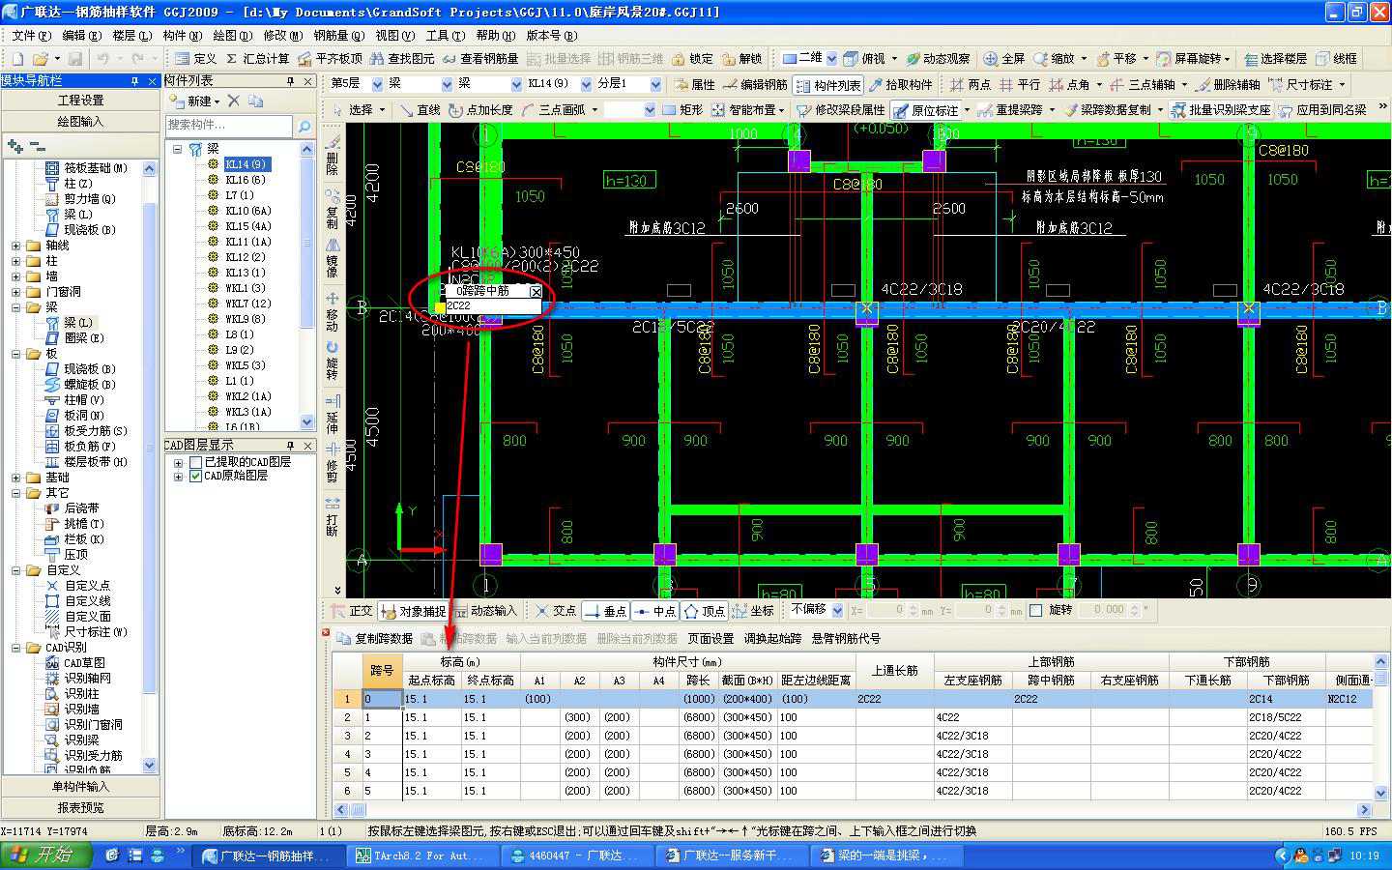Toggle 正交 orthogonal mode

tap(351, 611)
